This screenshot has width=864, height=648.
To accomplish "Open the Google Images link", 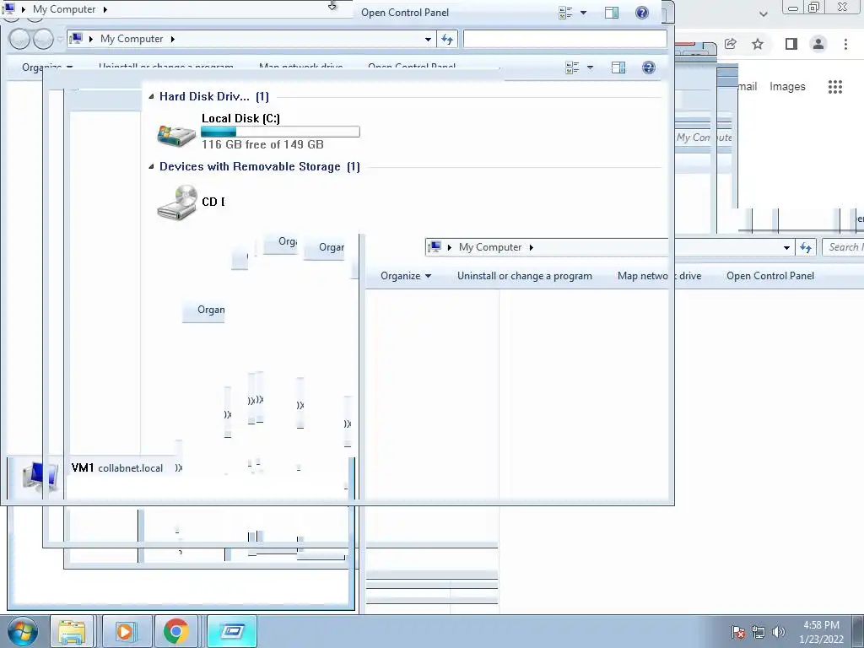I will (787, 87).
